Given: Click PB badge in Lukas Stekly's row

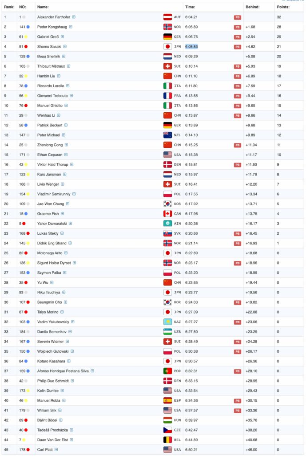Looking at the screenshot, I should (x=238, y=233).
